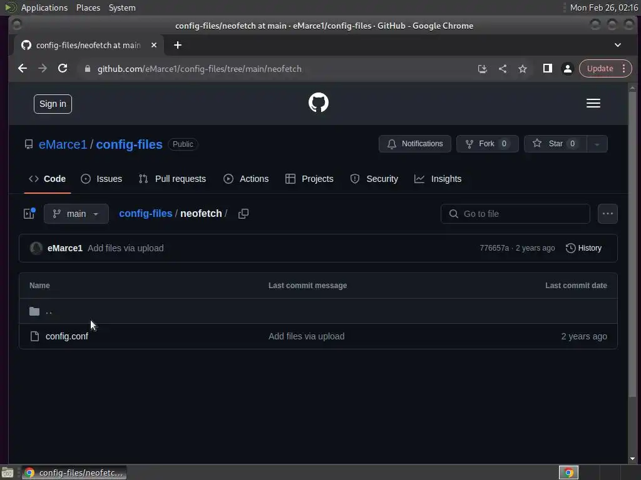This screenshot has width=641, height=480.
Task: Switch to the Code tab
Action: point(48,179)
